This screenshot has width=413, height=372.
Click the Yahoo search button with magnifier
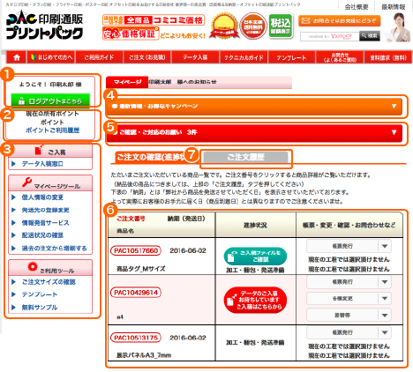[x=370, y=36]
